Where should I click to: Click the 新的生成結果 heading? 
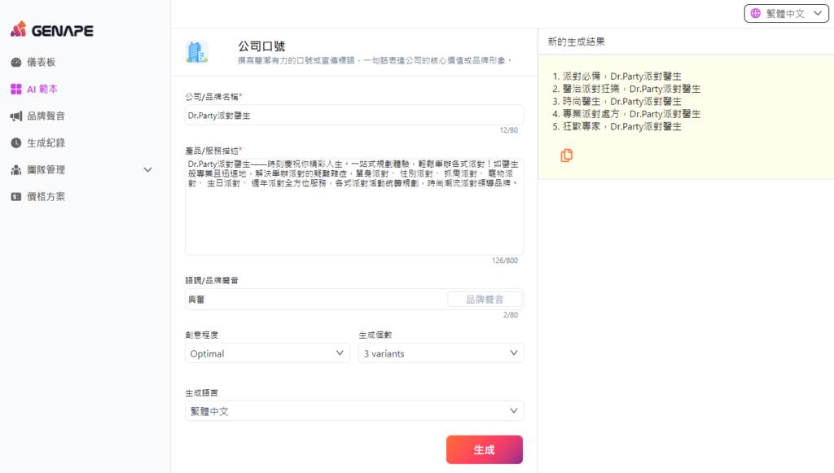(576, 42)
